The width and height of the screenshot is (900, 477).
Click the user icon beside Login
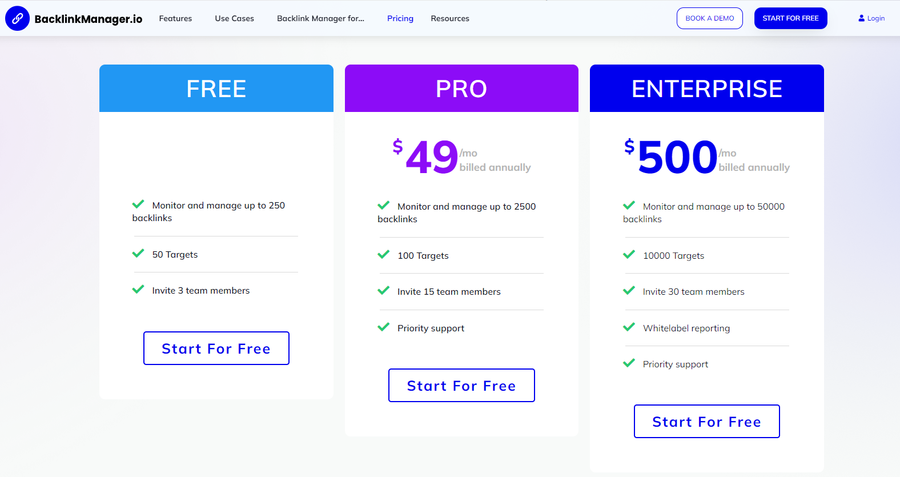861,18
